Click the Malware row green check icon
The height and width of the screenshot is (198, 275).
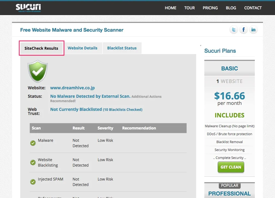click(33, 143)
